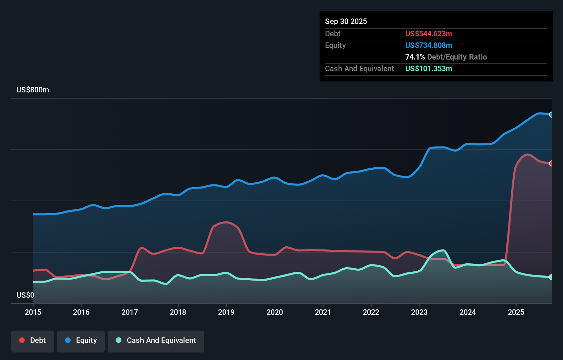Click the teal Cash And Equivalent legend dot
The height and width of the screenshot is (360, 563).
tap(119, 340)
